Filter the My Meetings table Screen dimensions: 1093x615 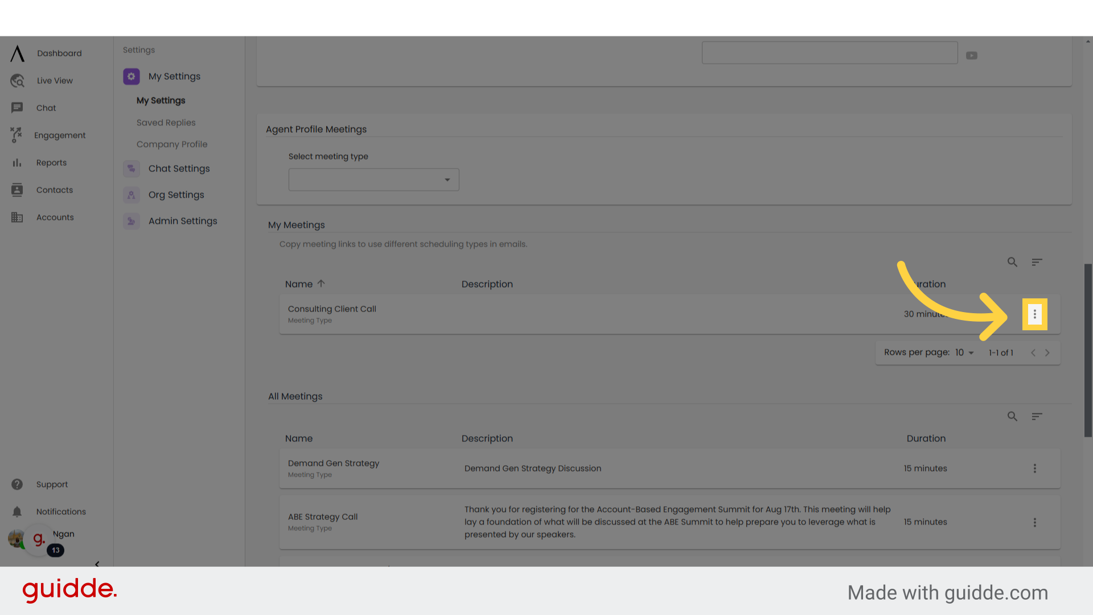point(1037,262)
